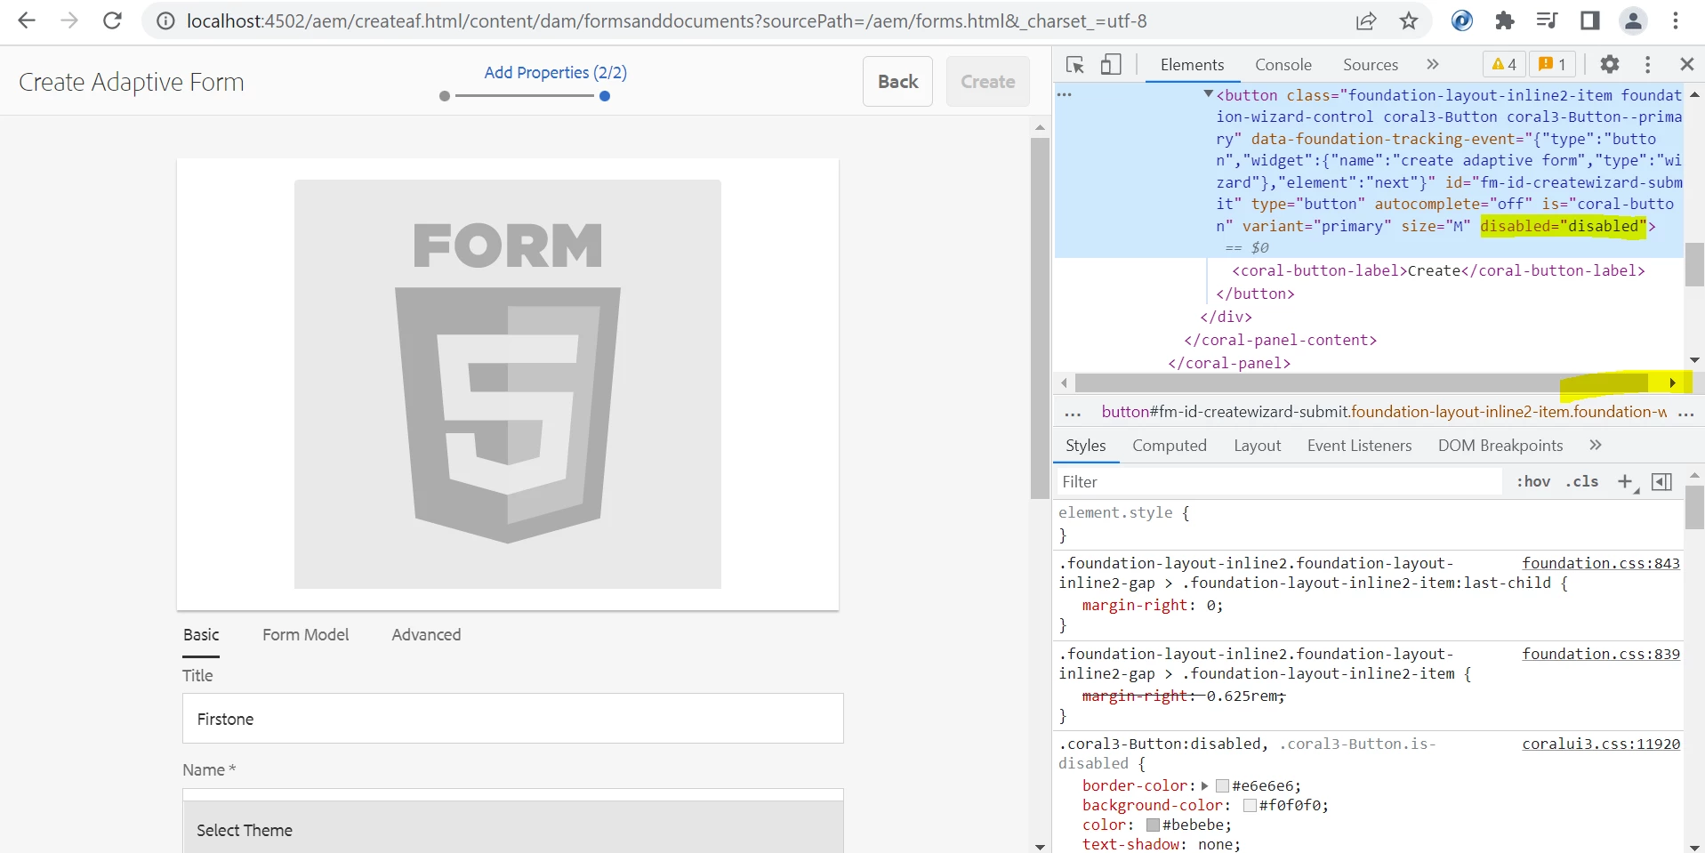
Task: Toggle the computed styles sidebar icon
Action: 1661,481
